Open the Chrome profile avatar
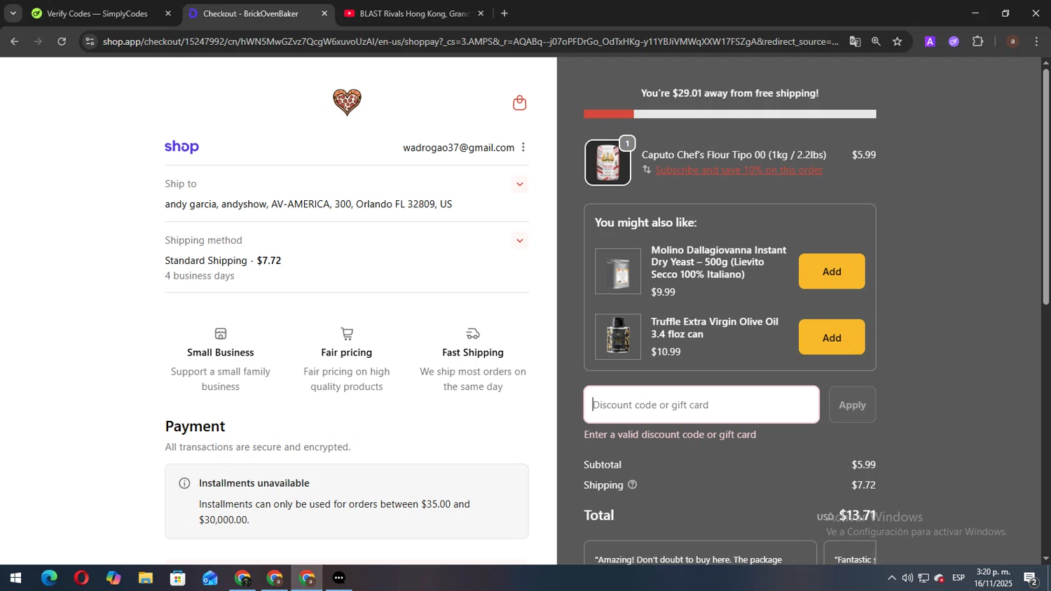Viewport: 1051px width, 591px height. pyautogui.click(x=1012, y=41)
